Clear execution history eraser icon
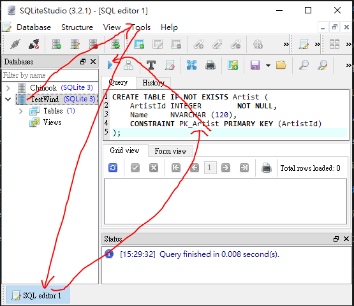This screenshot has height=306, width=354. pyautogui.click(x=170, y=65)
